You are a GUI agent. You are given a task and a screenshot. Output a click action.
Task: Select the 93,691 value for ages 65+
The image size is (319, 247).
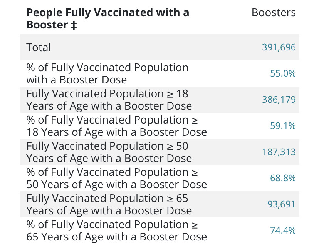[x=281, y=204]
